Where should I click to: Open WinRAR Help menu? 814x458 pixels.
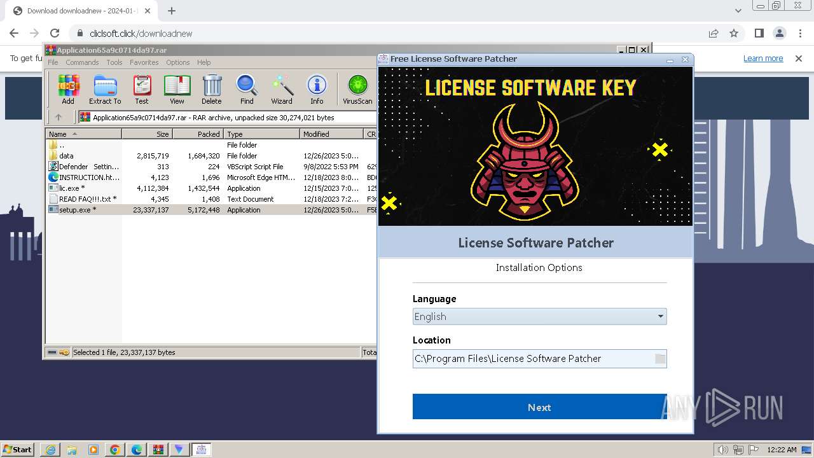point(203,62)
